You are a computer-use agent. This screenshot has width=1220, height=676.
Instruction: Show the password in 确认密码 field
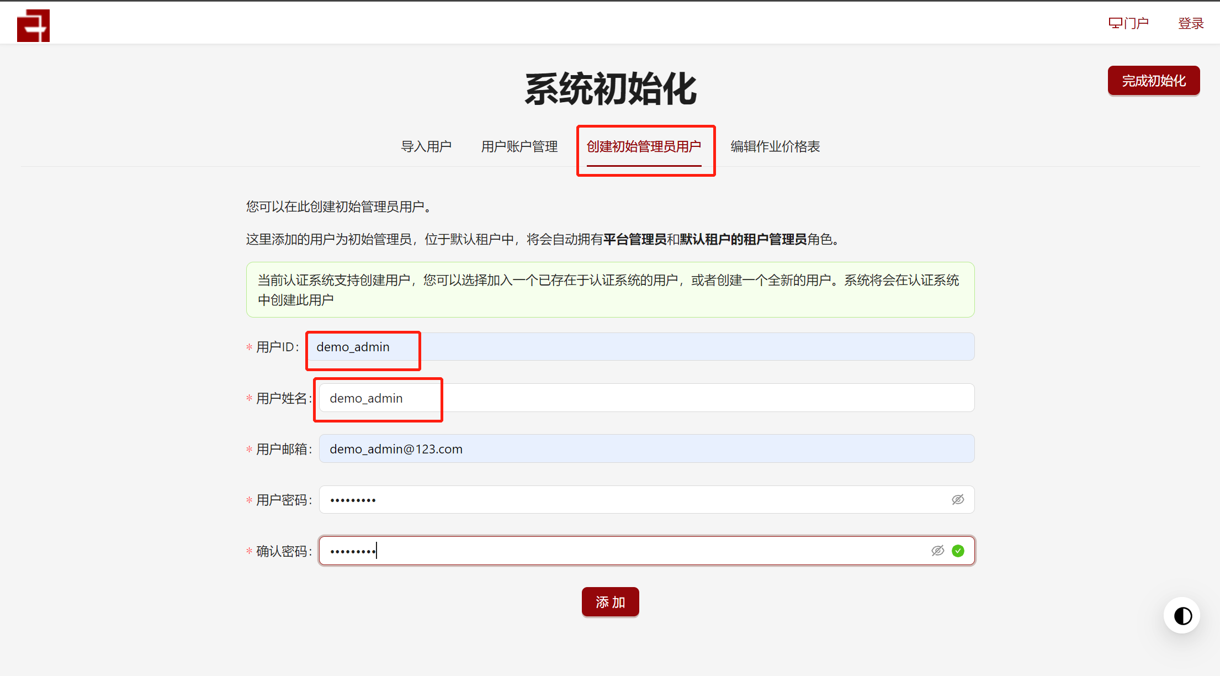tap(937, 551)
